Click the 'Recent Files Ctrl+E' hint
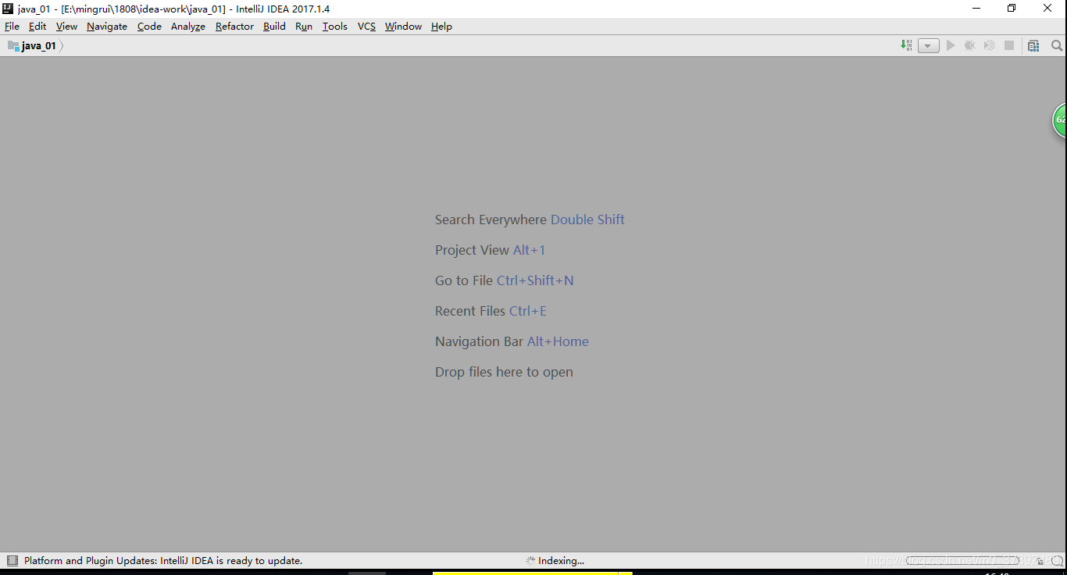Screen dimensions: 1067x575 coord(491,311)
